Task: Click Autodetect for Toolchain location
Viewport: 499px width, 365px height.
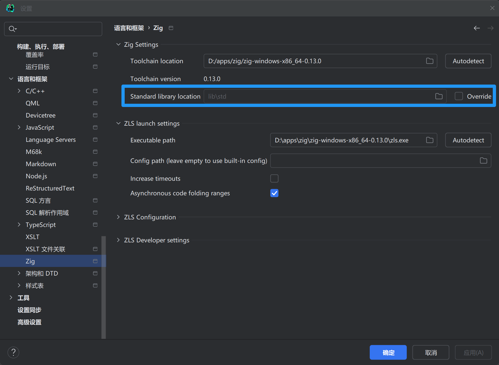Action: 468,61
